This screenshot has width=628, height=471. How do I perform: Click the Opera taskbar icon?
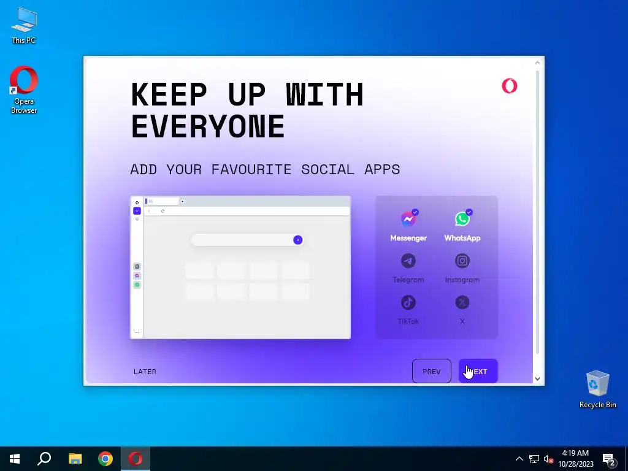coord(136,459)
